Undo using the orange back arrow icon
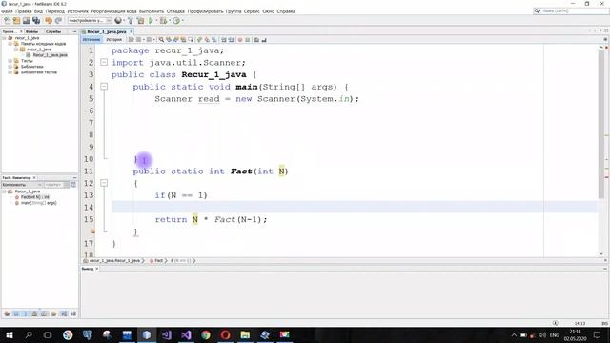This screenshot has width=610, height=343. coord(49,21)
